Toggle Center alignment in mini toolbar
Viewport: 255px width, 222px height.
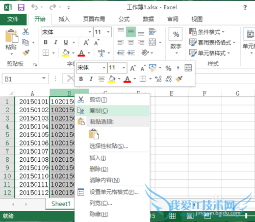(101, 79)
